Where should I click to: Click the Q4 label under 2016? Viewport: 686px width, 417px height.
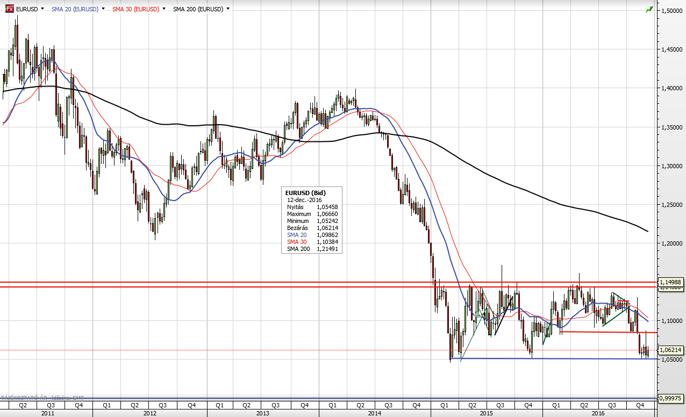click(x=640, y=405)
